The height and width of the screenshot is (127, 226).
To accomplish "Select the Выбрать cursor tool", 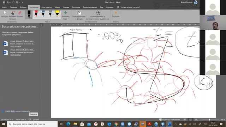I will [5, 14].
